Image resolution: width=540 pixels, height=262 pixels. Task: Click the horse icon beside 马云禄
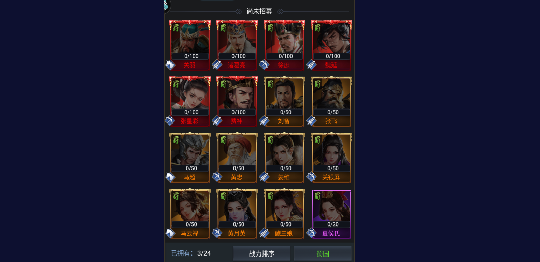(x=170, y=233)
